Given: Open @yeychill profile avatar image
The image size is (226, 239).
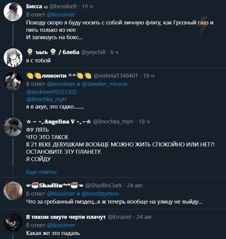Looking at the screenshot, I should [x=13, y=58].
